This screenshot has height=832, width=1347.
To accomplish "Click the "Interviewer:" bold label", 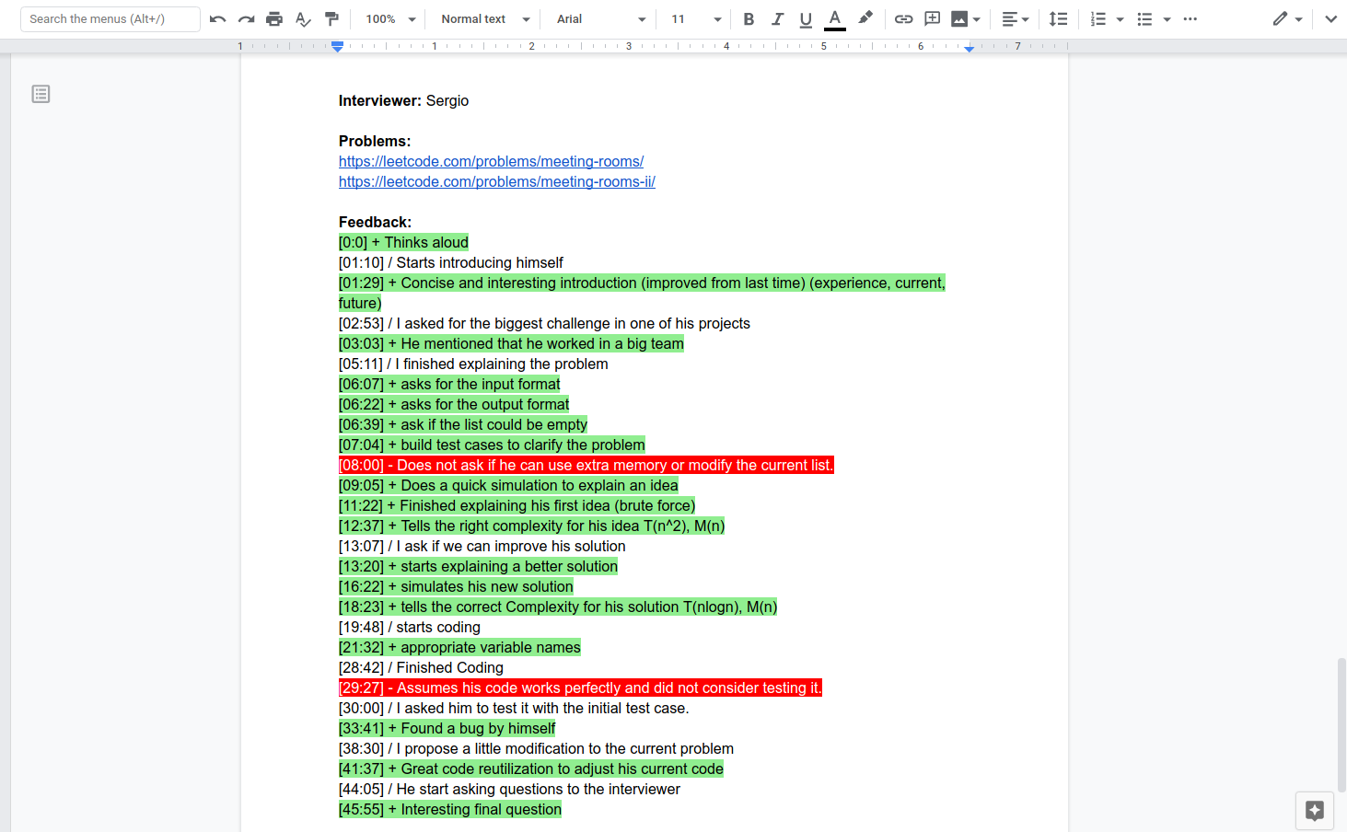I will pos(380,100).
